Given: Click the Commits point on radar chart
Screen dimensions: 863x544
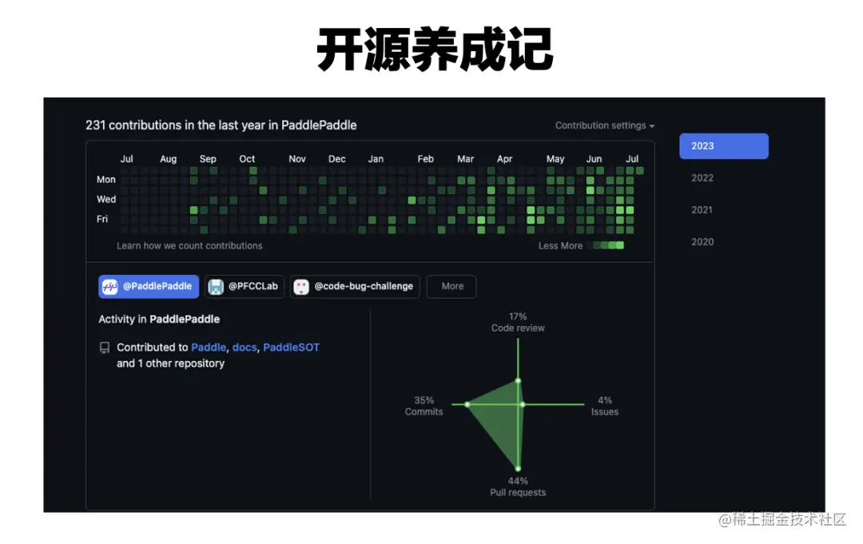Looking at the screenshot, I should 467,404.
